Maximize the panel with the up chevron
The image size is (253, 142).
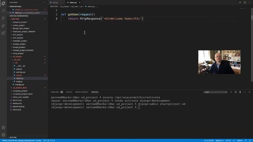[x=245, y=92]
